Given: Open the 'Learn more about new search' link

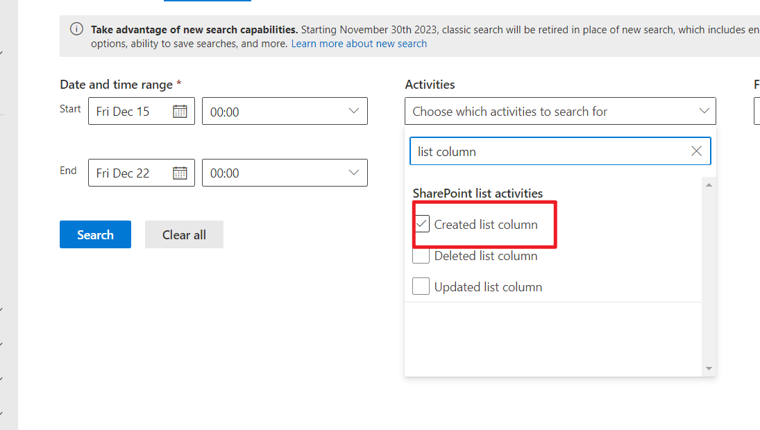Looking at the screenshot, I should point(358,43).
